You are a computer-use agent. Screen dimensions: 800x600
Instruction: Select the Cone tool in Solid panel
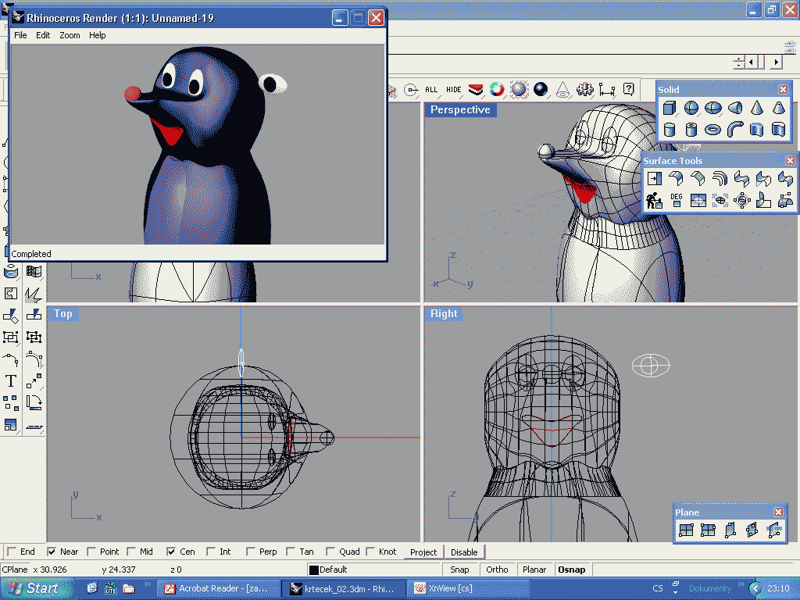(757, 108)
